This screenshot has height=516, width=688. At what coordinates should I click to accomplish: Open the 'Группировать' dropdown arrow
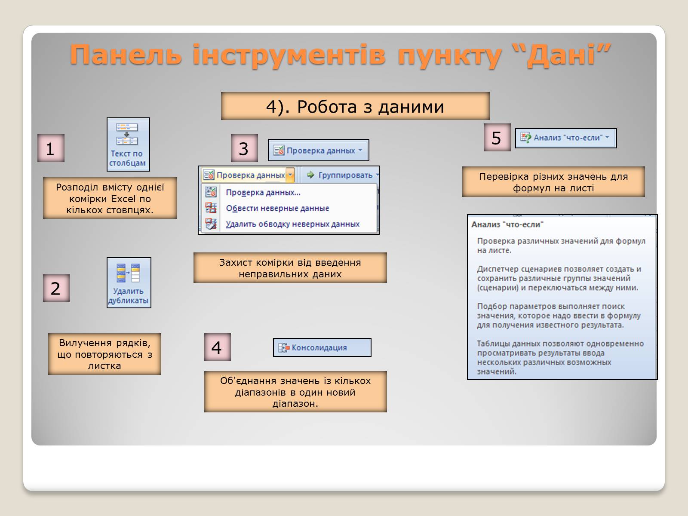377,175
